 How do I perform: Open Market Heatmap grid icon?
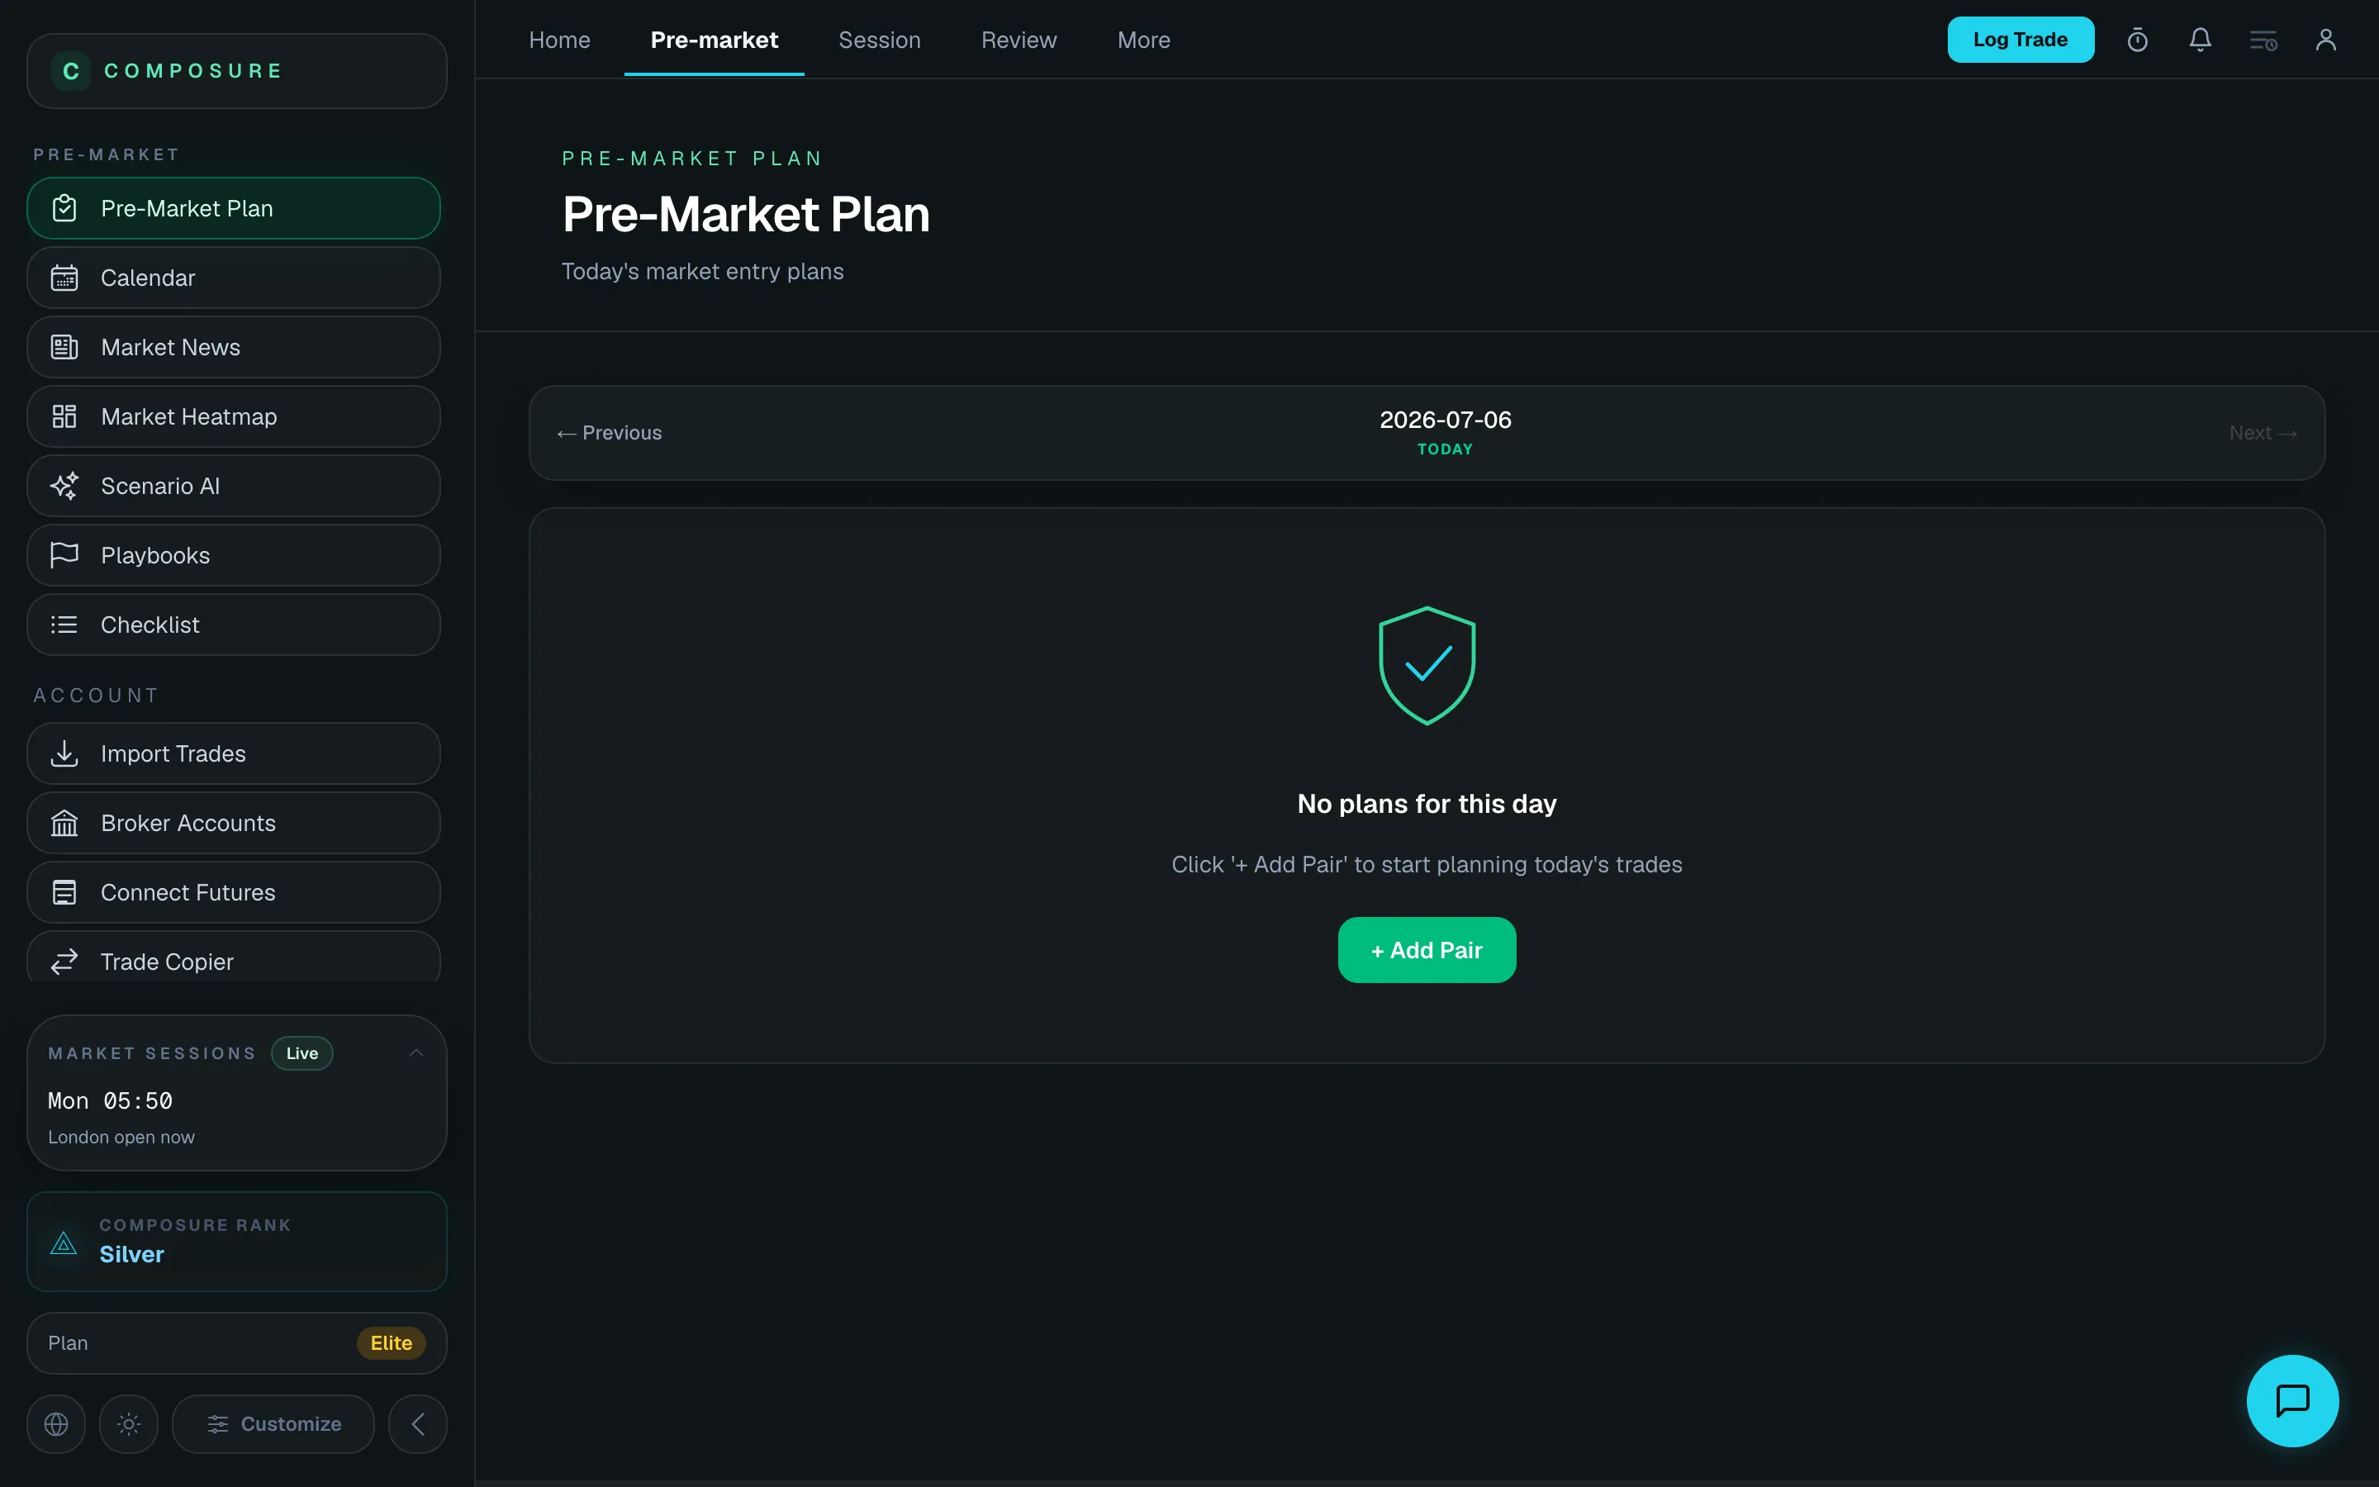(x=65, y=417)
